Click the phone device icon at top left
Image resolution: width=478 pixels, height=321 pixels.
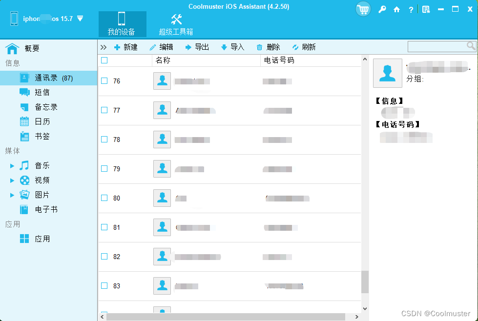pos(14,19)
